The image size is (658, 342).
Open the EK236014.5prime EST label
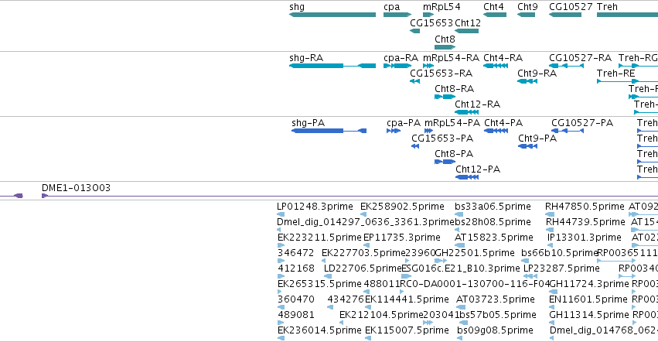pos(319,331)
